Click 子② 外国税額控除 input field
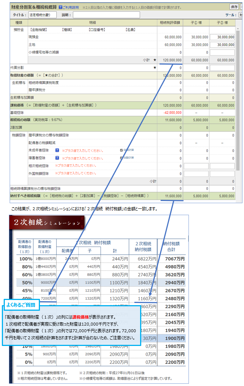This screenshot has height=386, width=244. tap(222, 174)
